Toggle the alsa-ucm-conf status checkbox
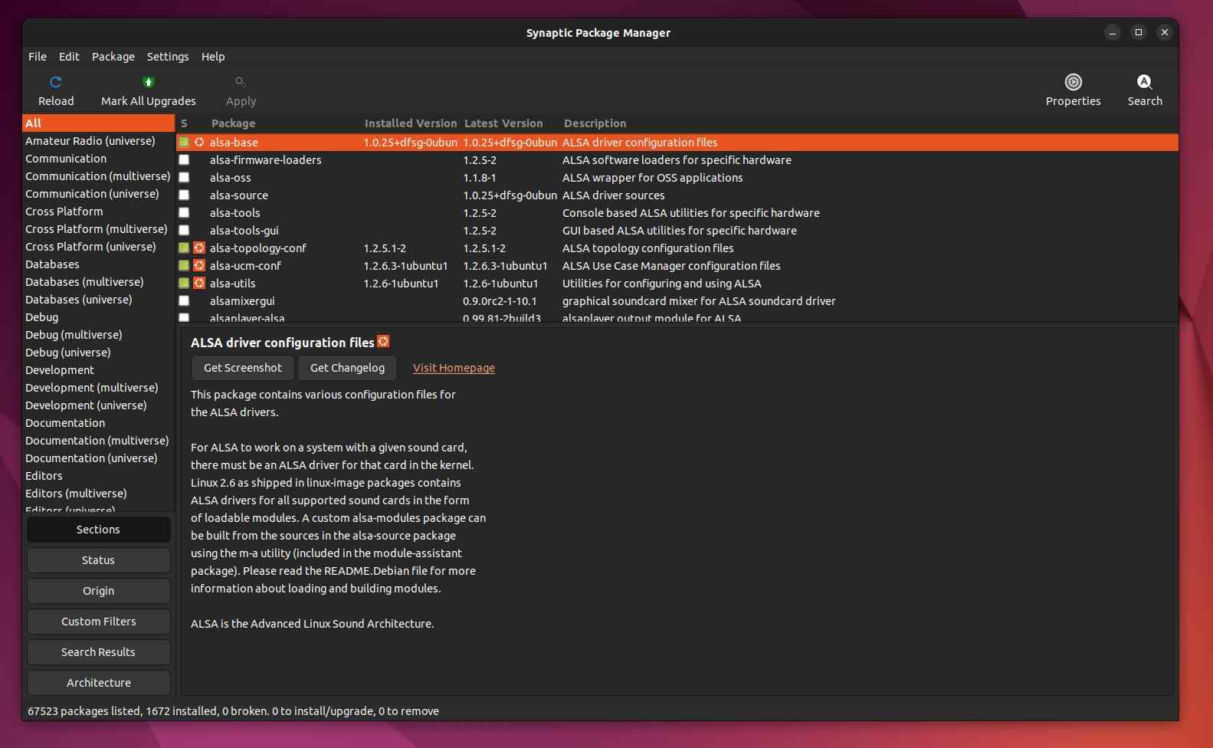 [184, 266]
